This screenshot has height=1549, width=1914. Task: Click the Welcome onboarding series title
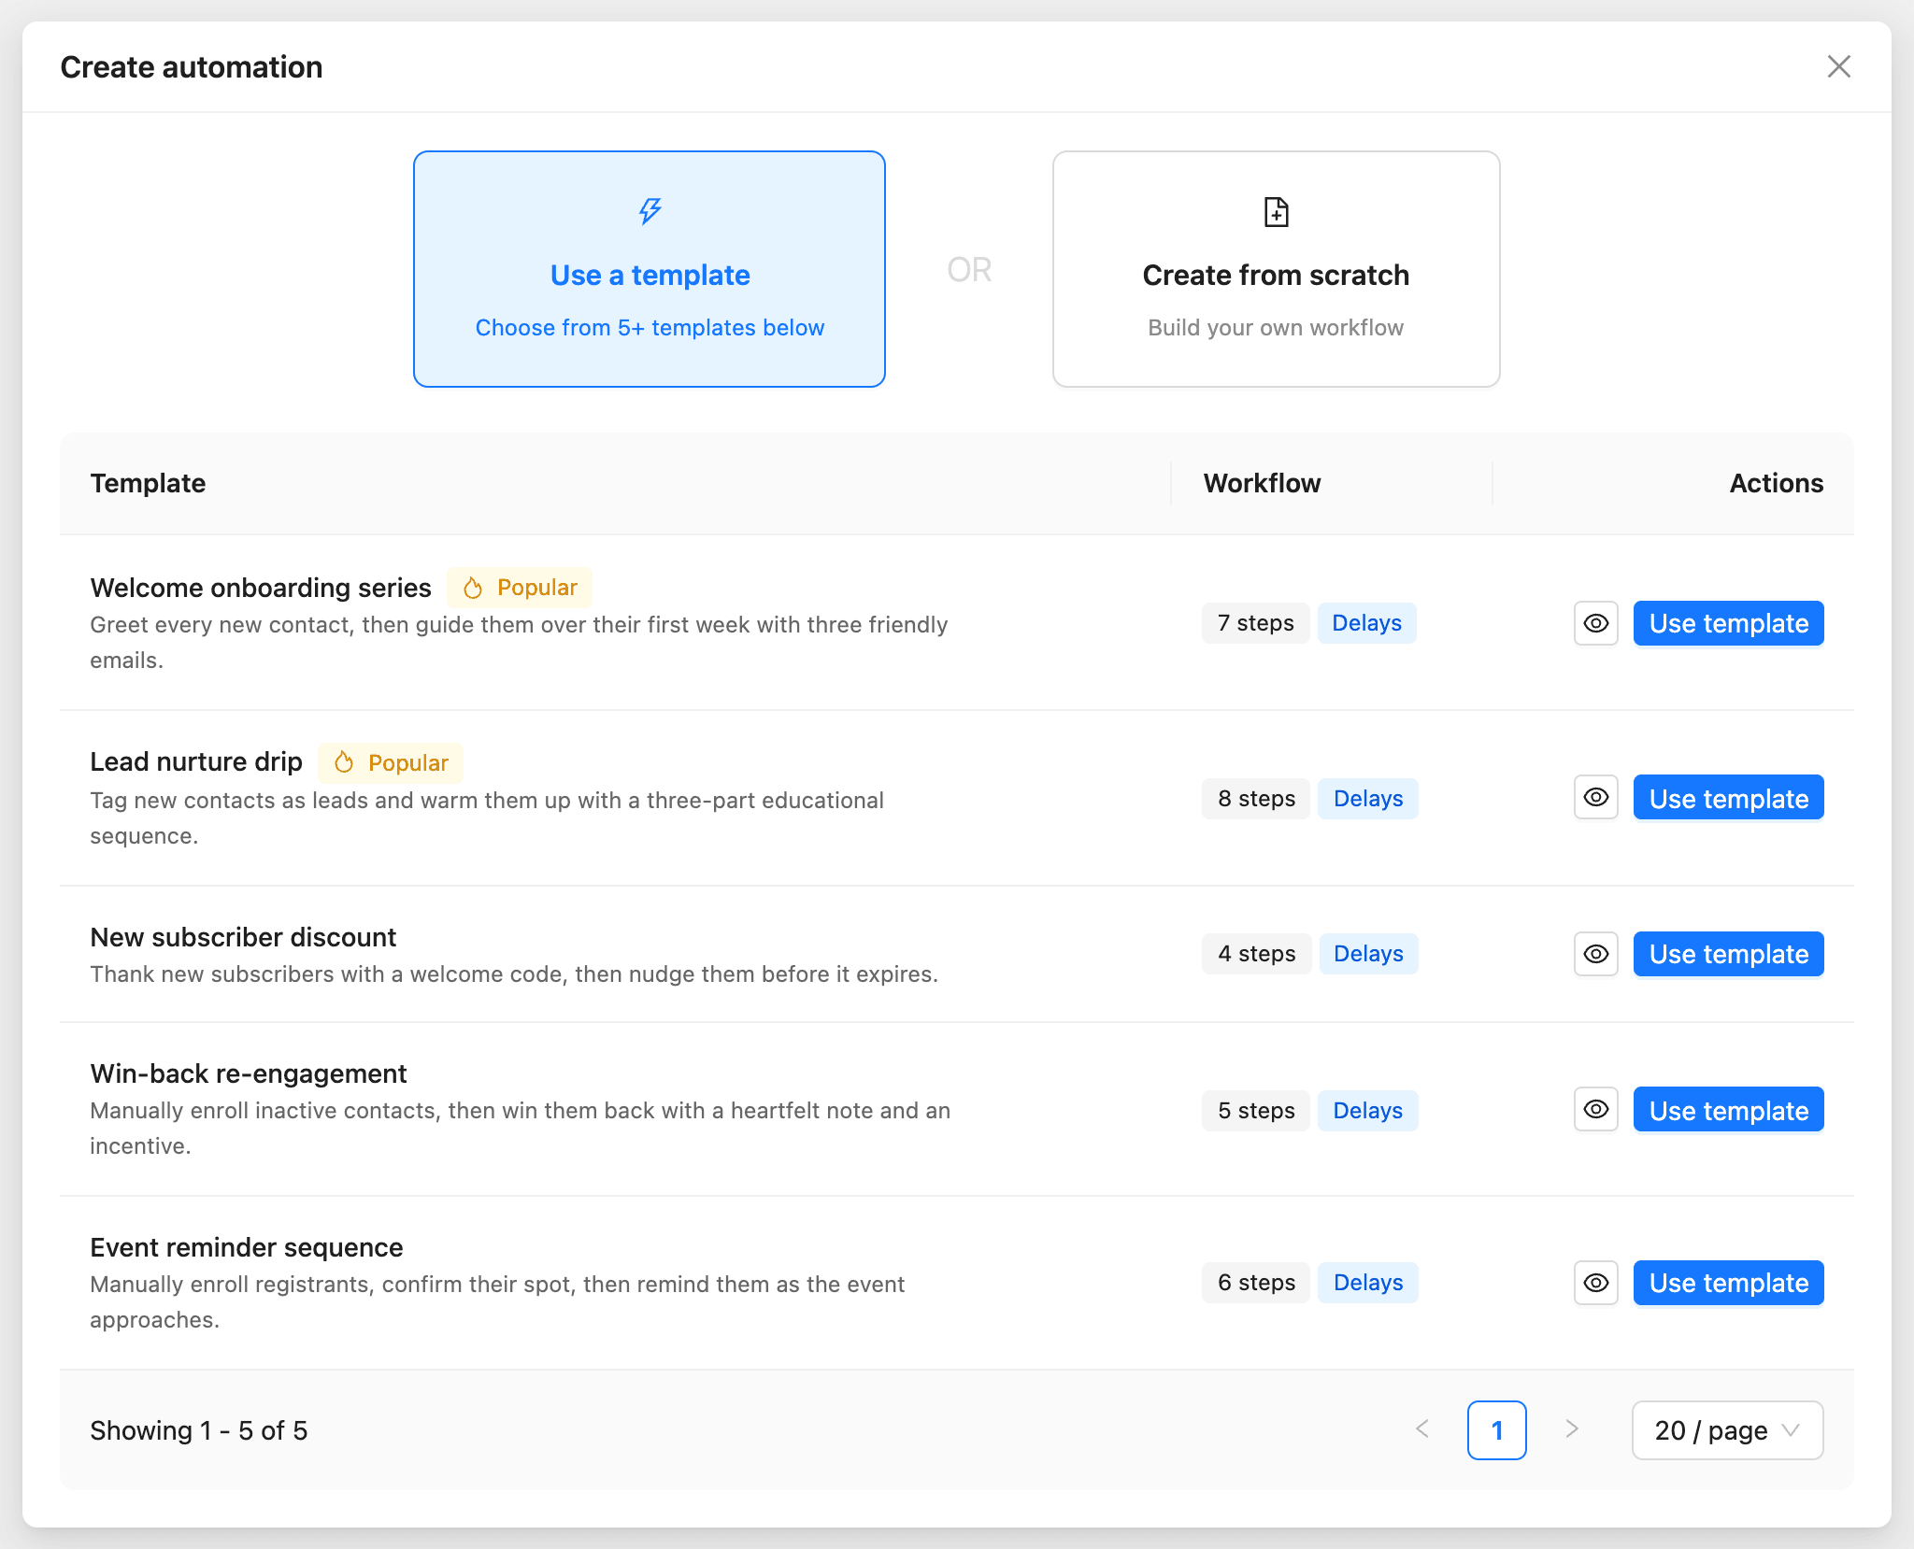coord(261,588)
